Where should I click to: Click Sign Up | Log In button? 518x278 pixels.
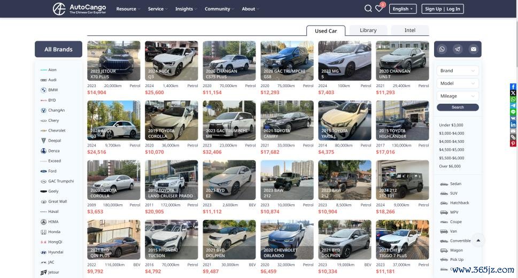442,9
